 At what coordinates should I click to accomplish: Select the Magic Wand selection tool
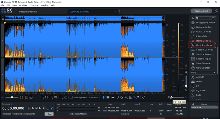pyautogui.click(x=126, y=97)
